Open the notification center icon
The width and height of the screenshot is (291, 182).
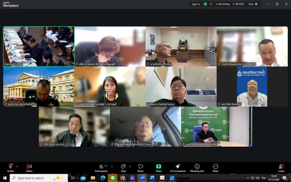click(x=285, y=178)
